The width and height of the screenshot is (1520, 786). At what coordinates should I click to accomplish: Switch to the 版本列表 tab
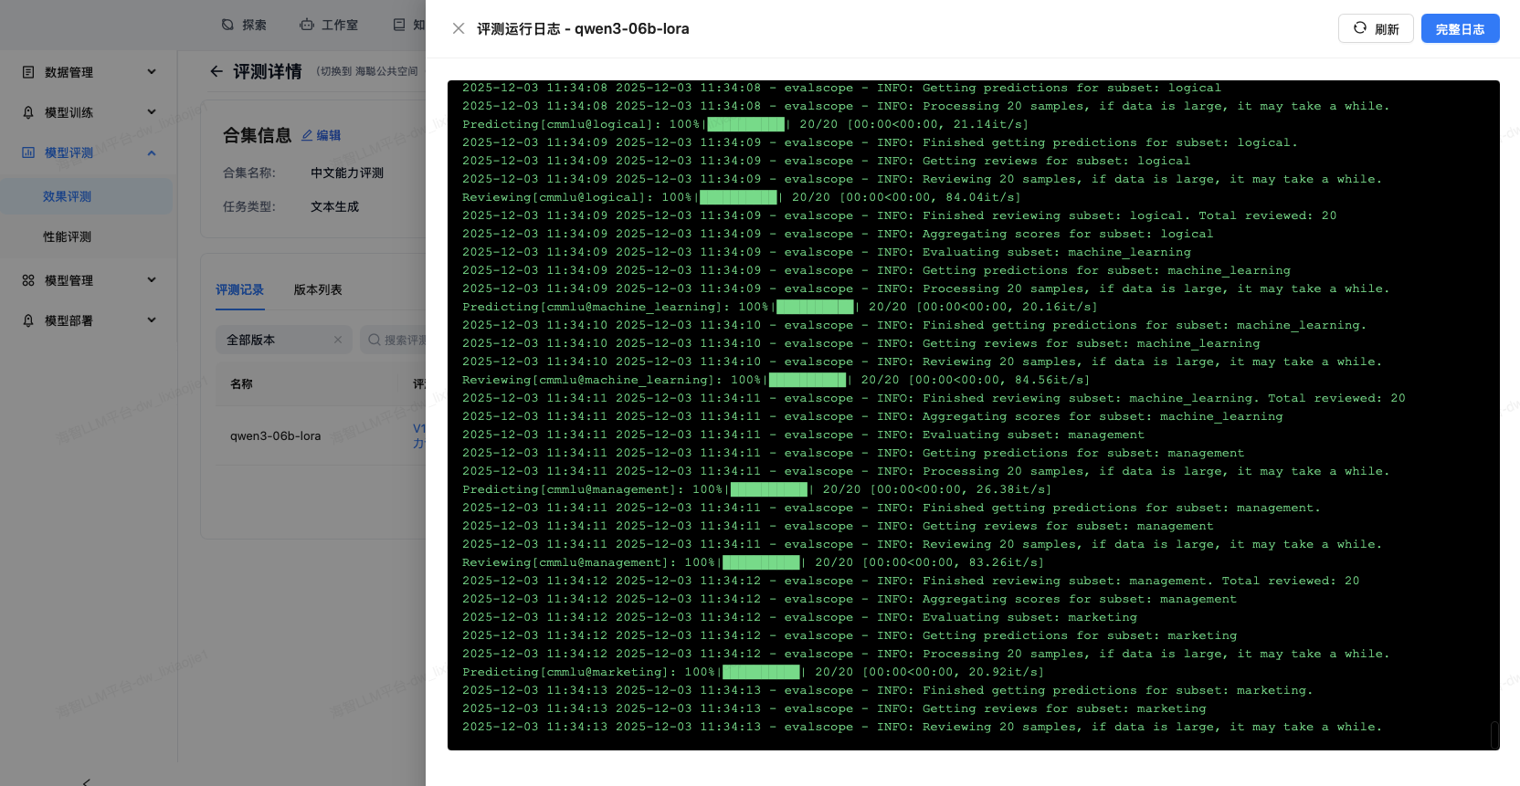click(318, 289)
